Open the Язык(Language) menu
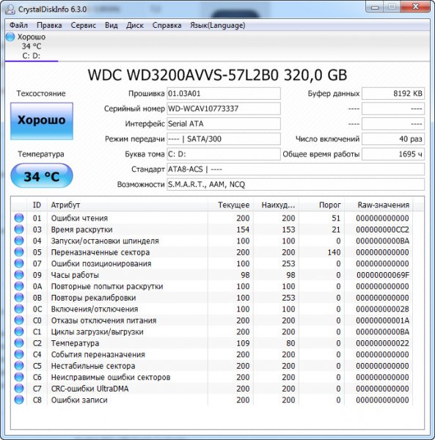Viewport: 435px width, 440px height. [217, 25]
